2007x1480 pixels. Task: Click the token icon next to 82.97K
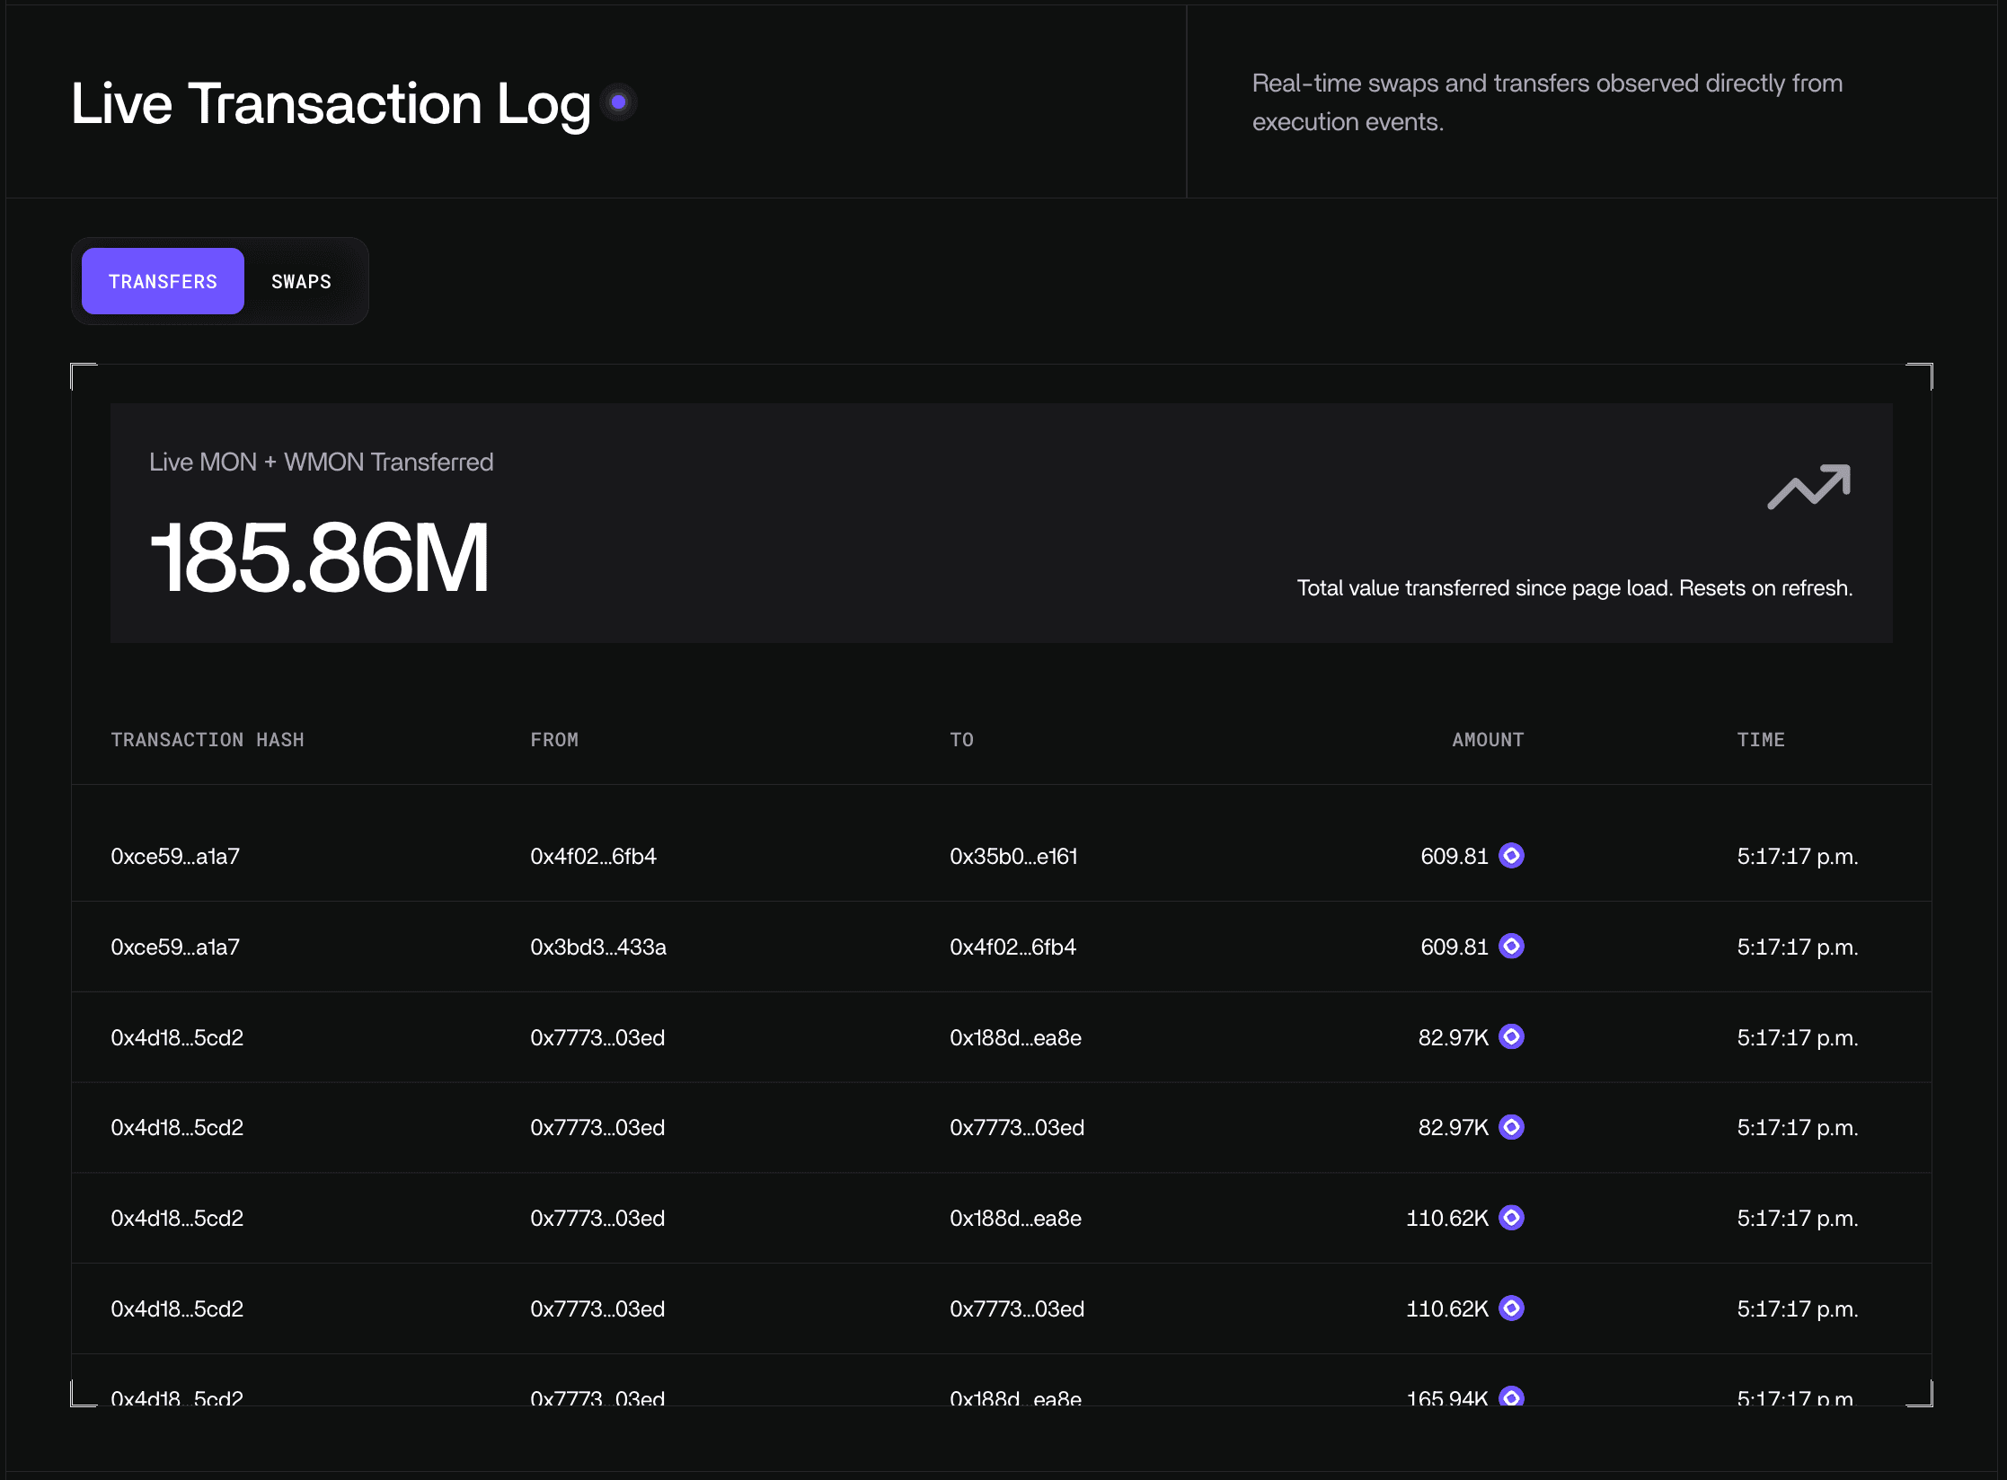(x=1512, y=1037)
